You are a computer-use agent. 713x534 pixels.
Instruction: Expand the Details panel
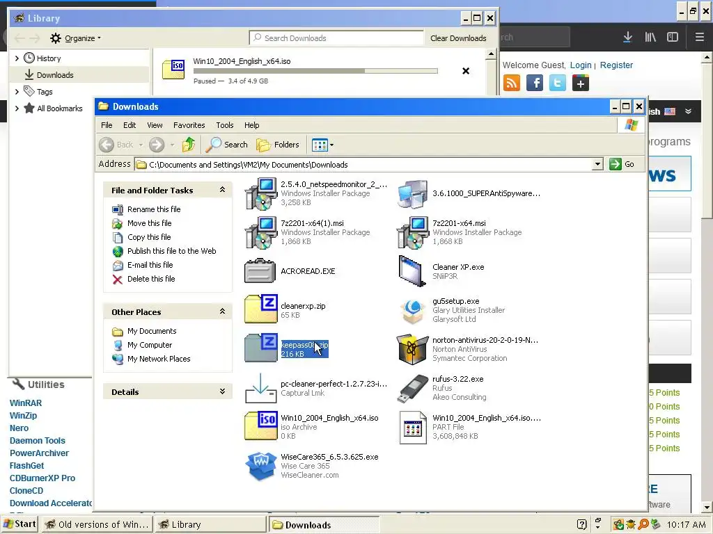coord(222,391)
